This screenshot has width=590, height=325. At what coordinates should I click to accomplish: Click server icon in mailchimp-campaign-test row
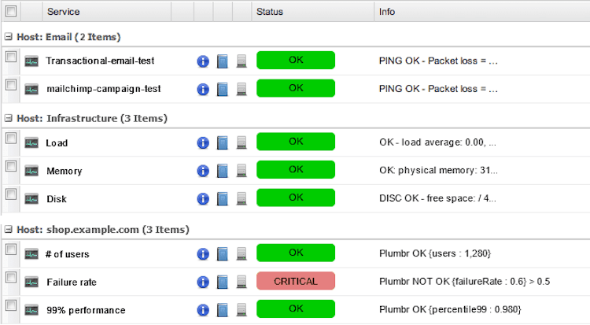(x=242, y=89)
